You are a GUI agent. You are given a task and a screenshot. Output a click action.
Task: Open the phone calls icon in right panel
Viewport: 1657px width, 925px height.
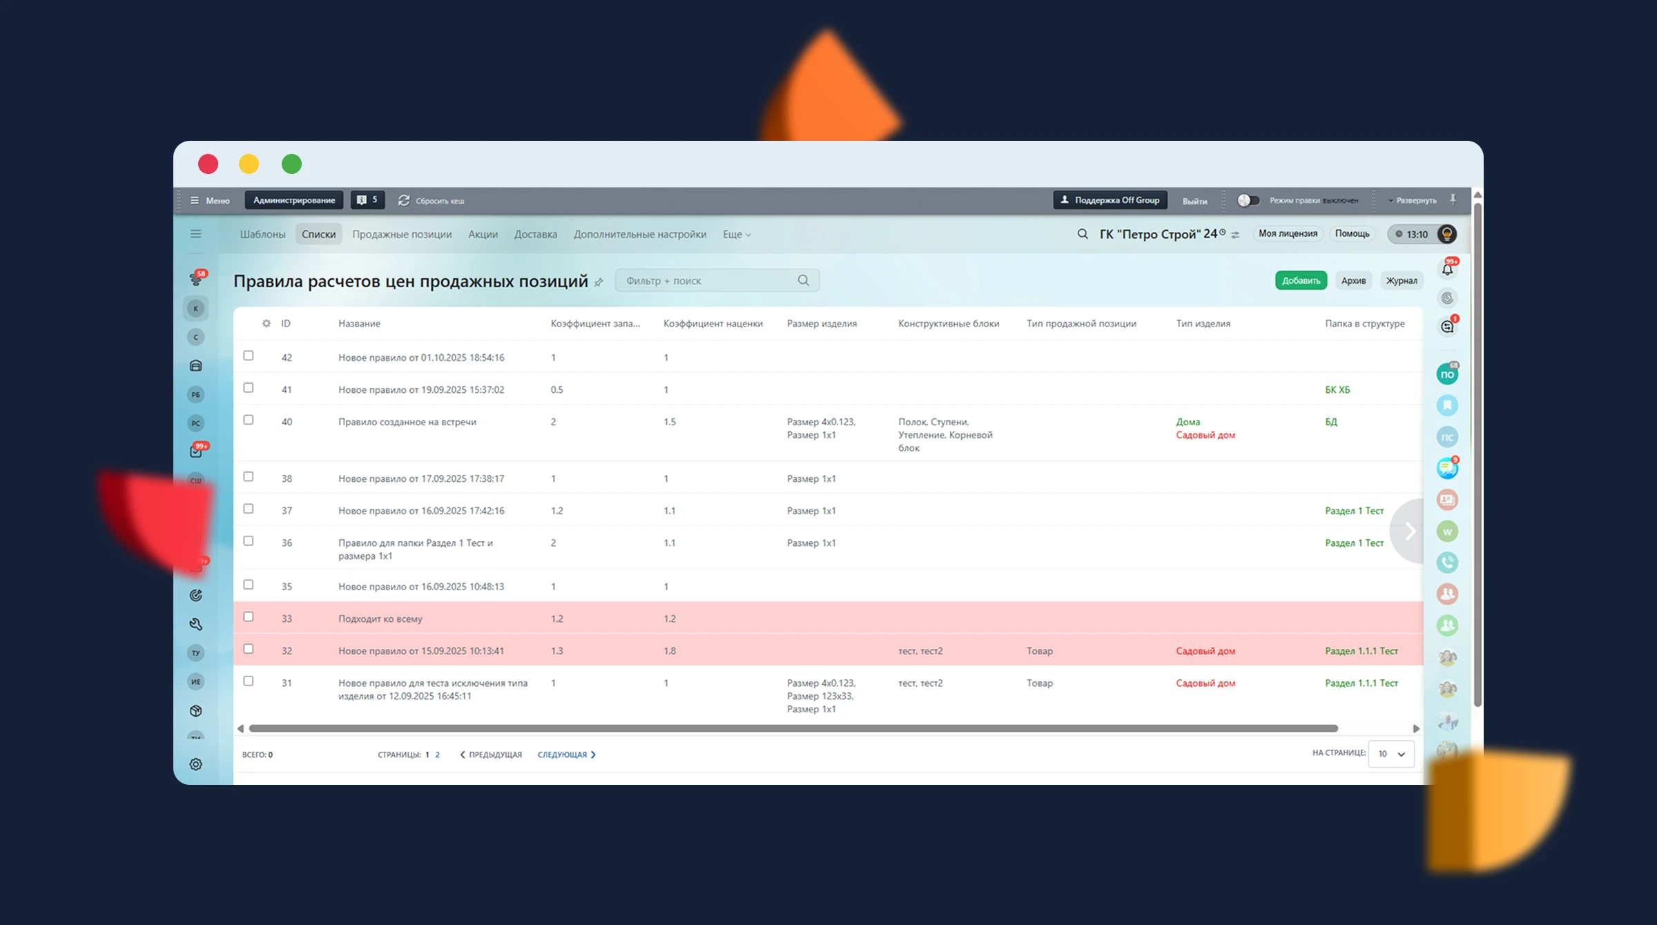[1447, 562]
